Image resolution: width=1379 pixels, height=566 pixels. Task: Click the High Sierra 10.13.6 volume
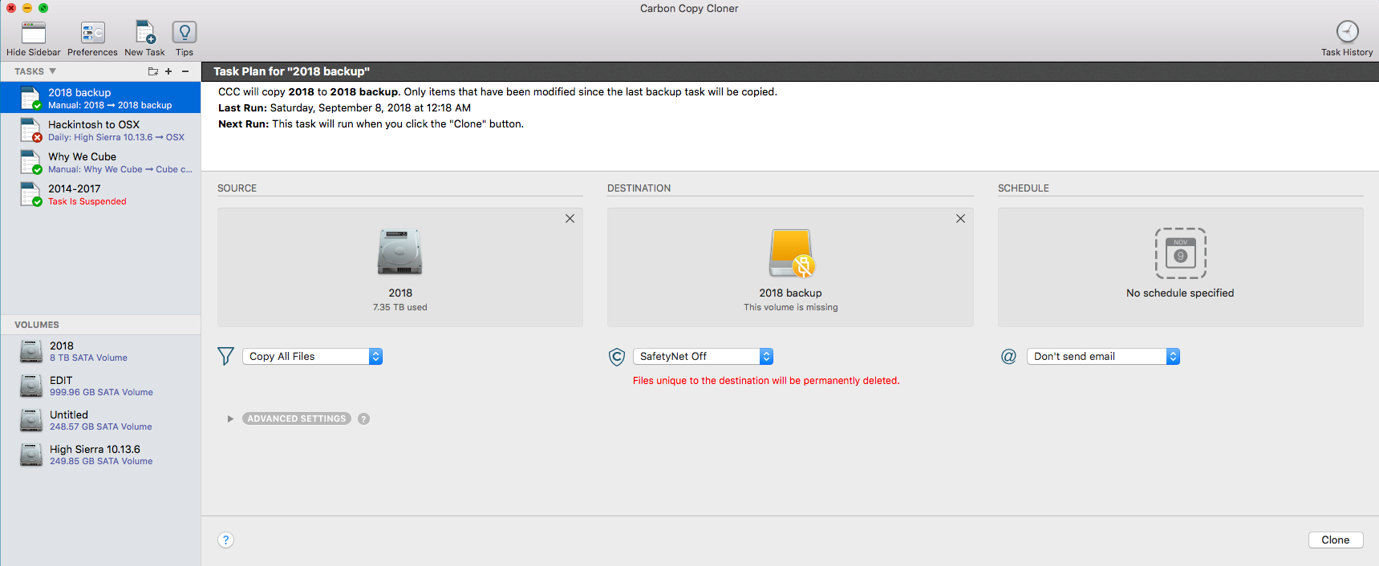pyautogui.click(x=100, y=455)
